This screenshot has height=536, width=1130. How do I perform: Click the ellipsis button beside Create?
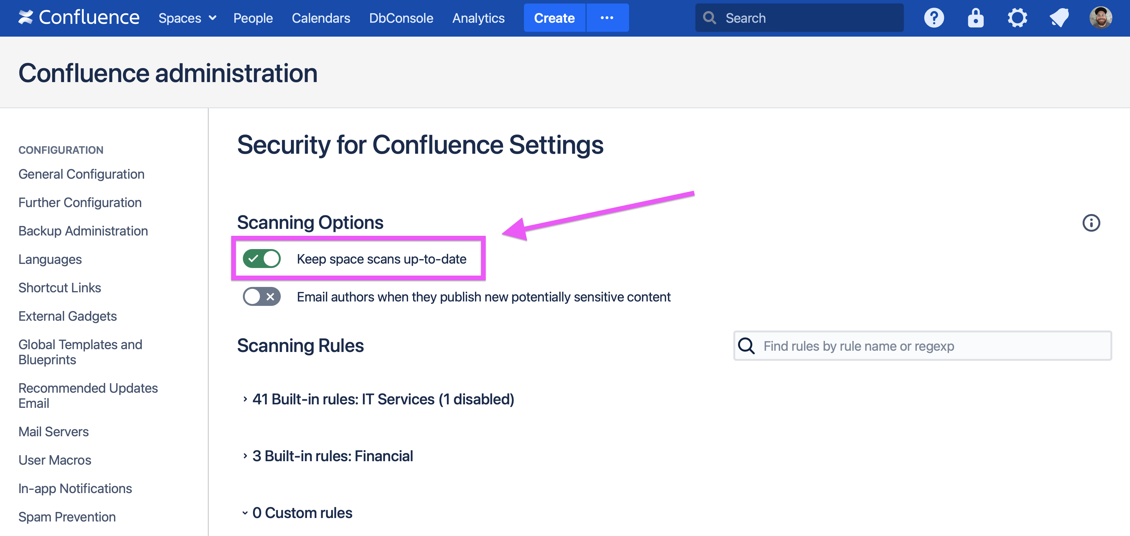(x=607, y=18)
